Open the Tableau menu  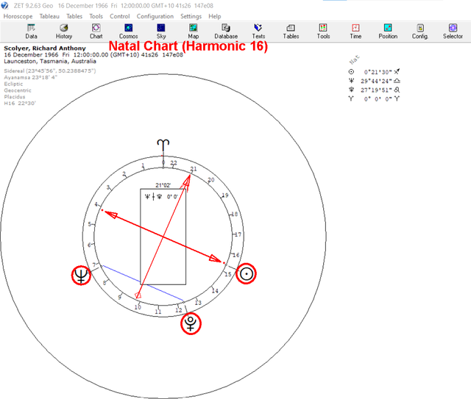tap(49, 16)
